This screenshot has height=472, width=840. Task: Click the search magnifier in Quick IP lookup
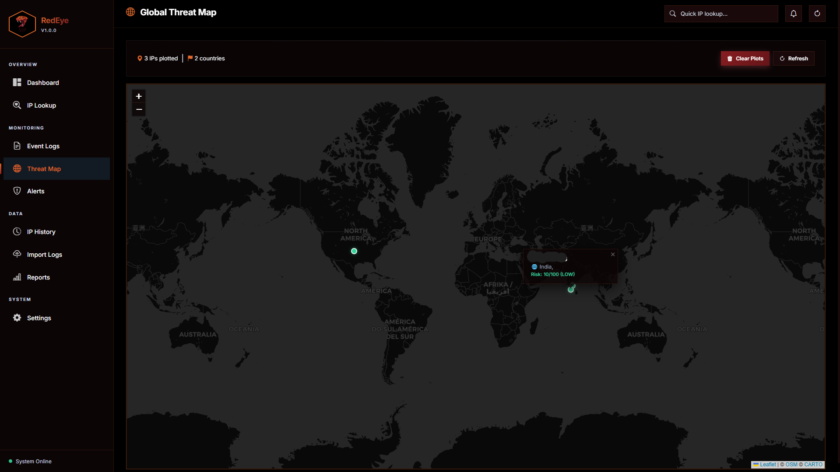pos(673,14)
